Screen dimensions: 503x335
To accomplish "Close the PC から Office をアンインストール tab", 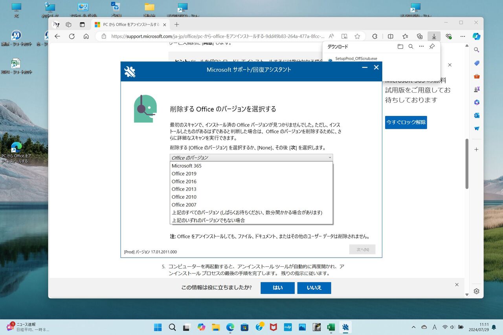I will tap(165, 24).
